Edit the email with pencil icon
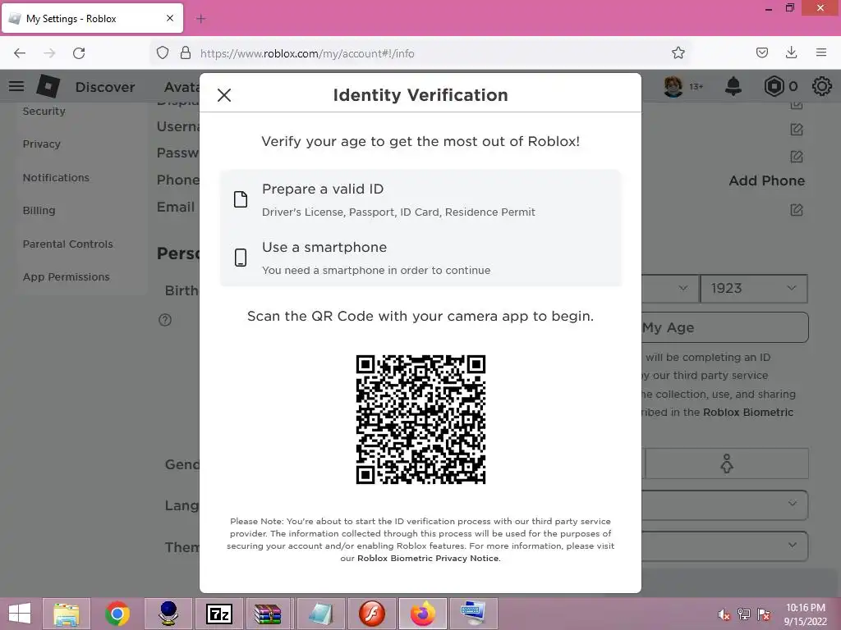The width and height of the screenshot is (841, 630). pos(797,209)
